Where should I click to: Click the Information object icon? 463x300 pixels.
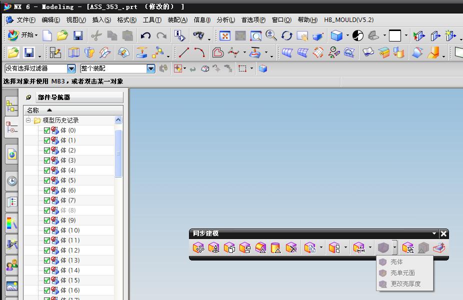tap(179, 35)
